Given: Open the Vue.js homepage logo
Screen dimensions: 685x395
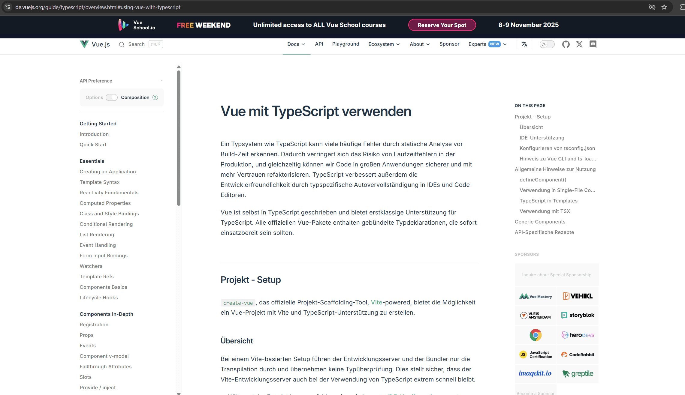Looking at the screenshot, I should (95, 44).
